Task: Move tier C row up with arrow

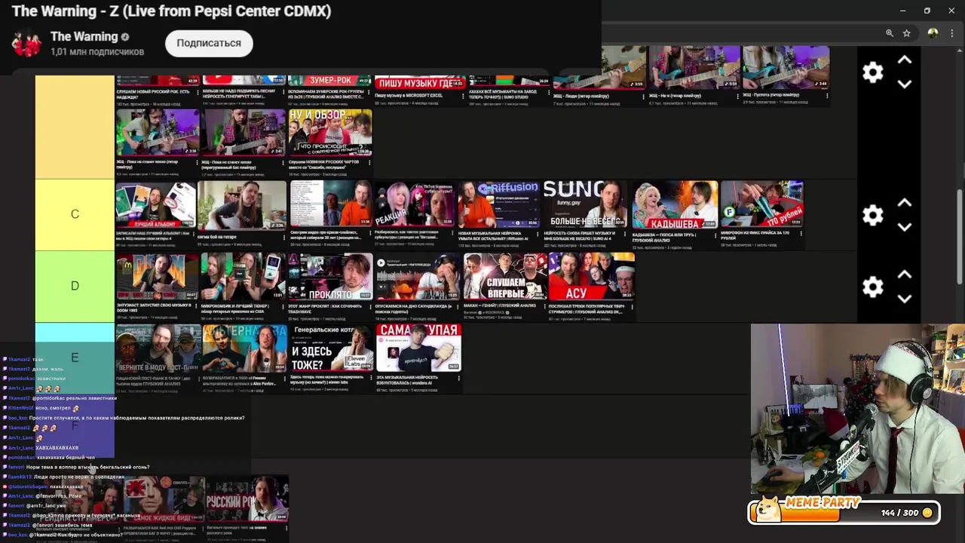Action: (905, 203)
